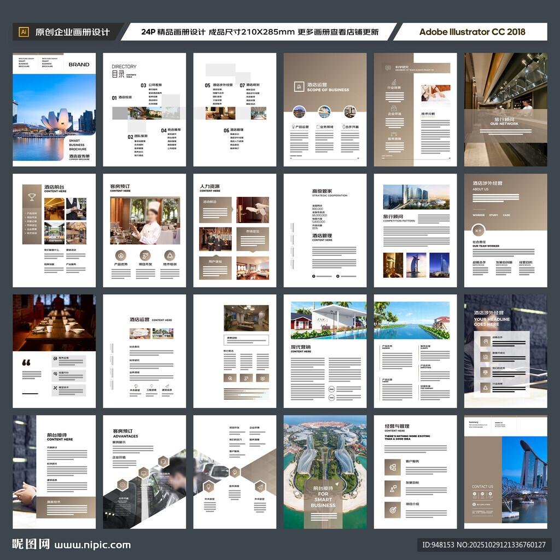Click the orange Ai logo icon
The width and height of the screenshot is (560, 560).
[24, 32]
